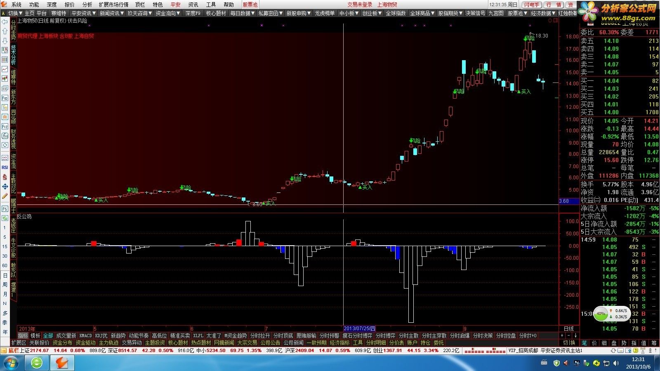Switch to the KMACD indicator tab
This screenshot has width=660, height=371.
pyautogui.click(x=85, y=336)
